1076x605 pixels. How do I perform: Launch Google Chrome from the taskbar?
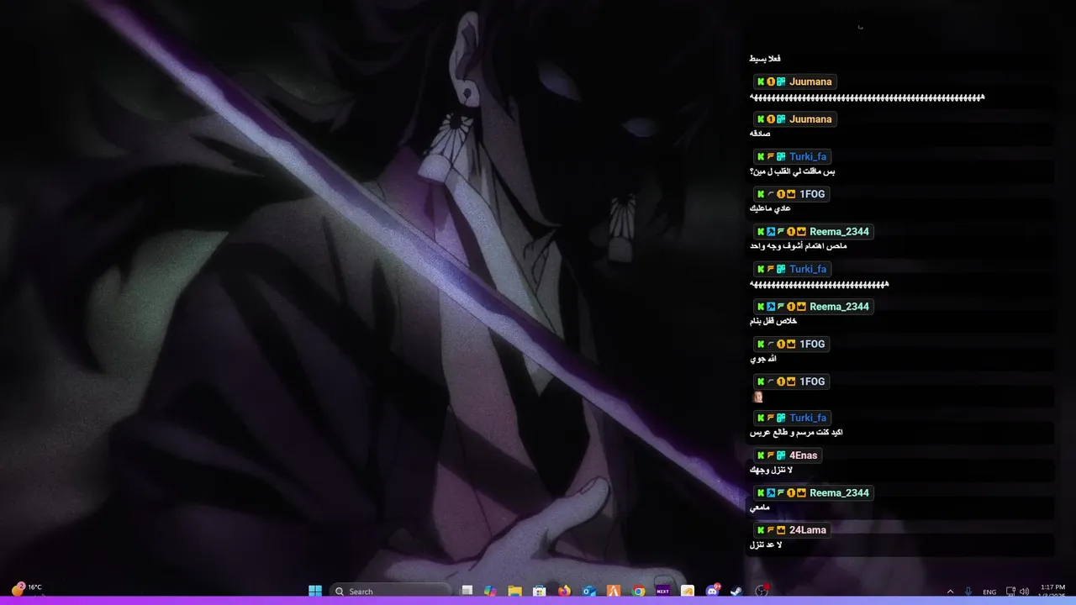[639, 591]
